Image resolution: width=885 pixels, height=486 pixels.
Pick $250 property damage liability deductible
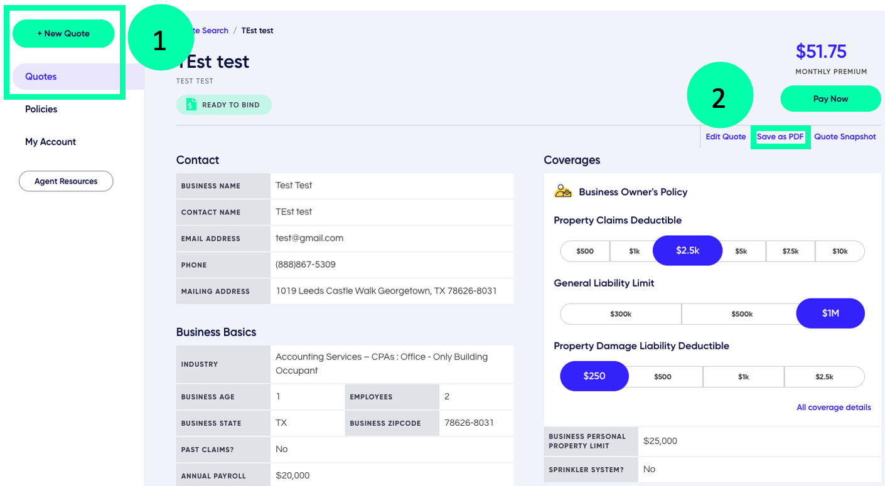click(594, 376)
